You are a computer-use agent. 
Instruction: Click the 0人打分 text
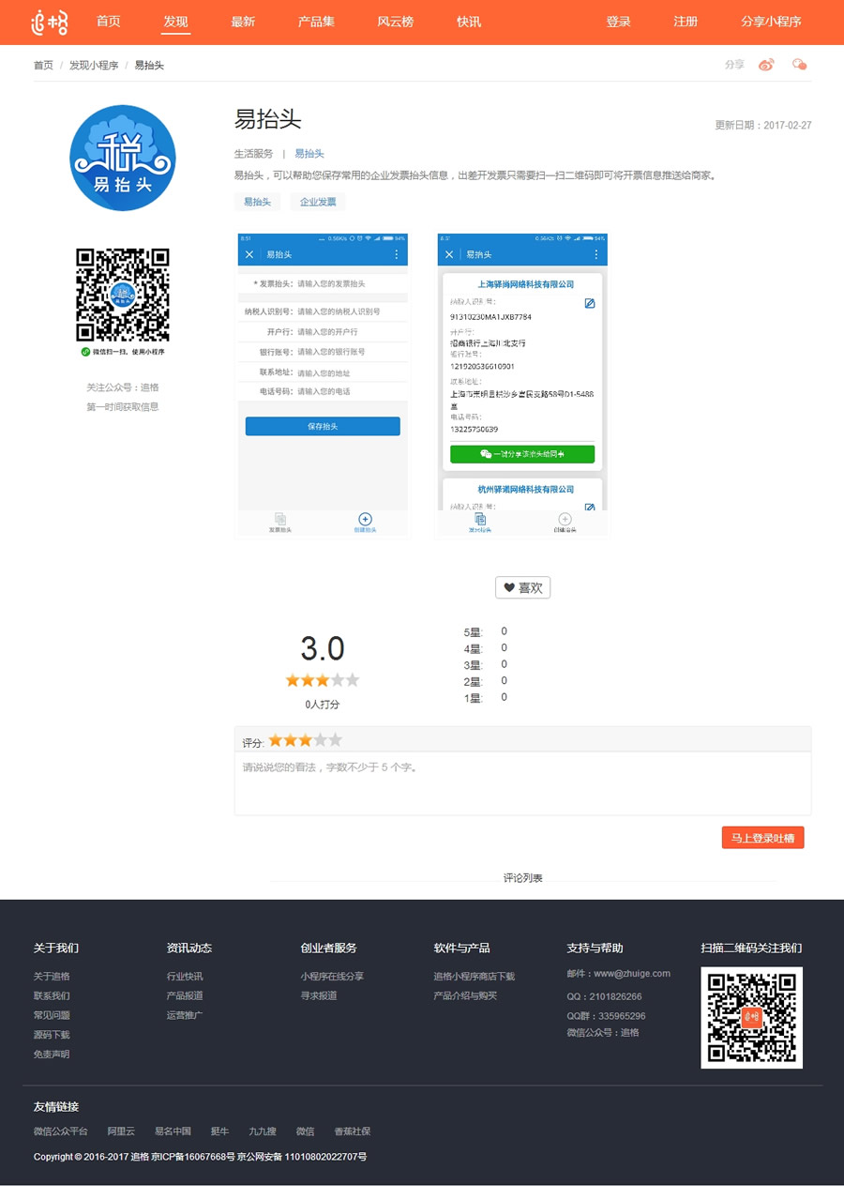[x=323, y=705]
